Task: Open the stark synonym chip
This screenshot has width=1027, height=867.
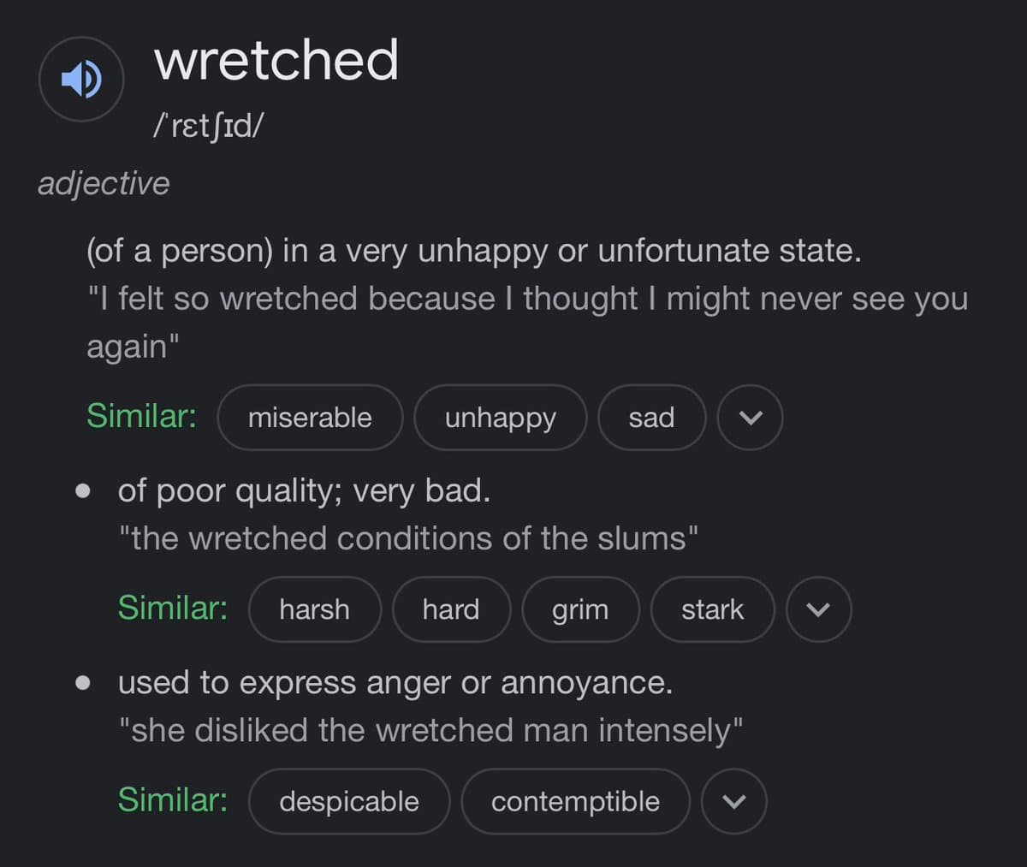Action: point(712,609)
